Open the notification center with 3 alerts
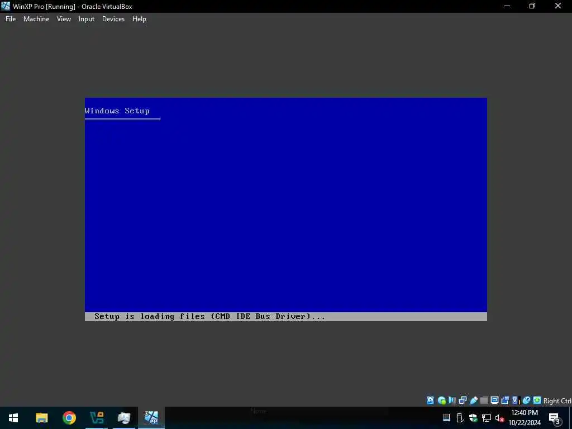This screenshot has width=572, height=429. click(555, 419)
